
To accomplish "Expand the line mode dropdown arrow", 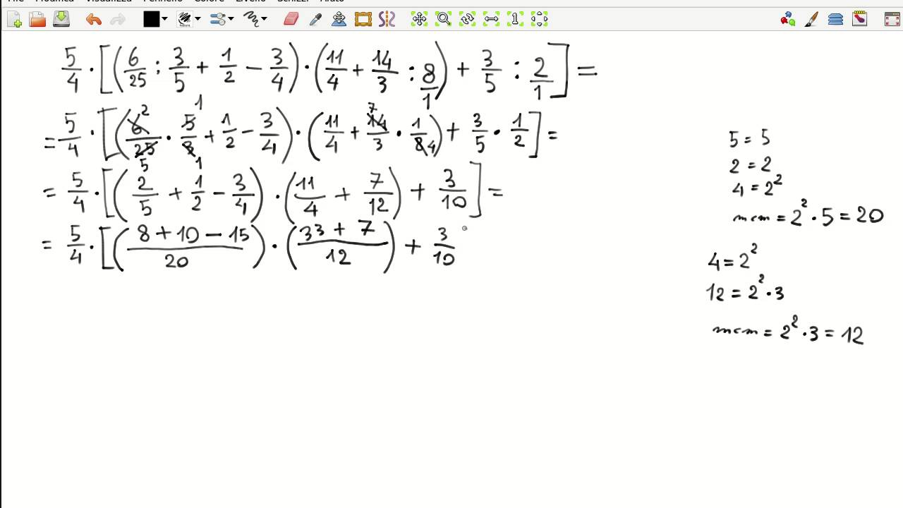I will coord(264,19).
